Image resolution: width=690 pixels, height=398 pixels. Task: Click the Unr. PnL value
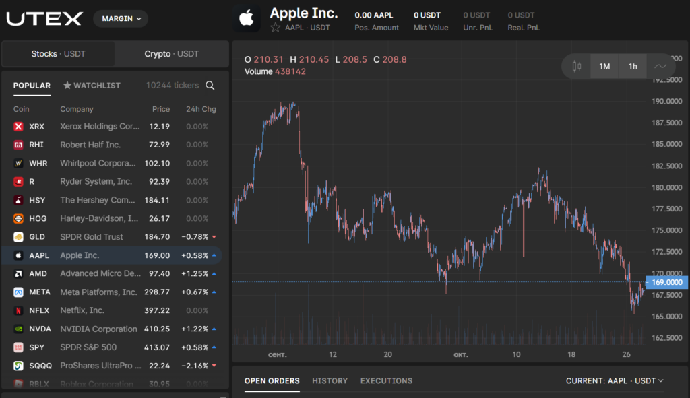(476, 15)
